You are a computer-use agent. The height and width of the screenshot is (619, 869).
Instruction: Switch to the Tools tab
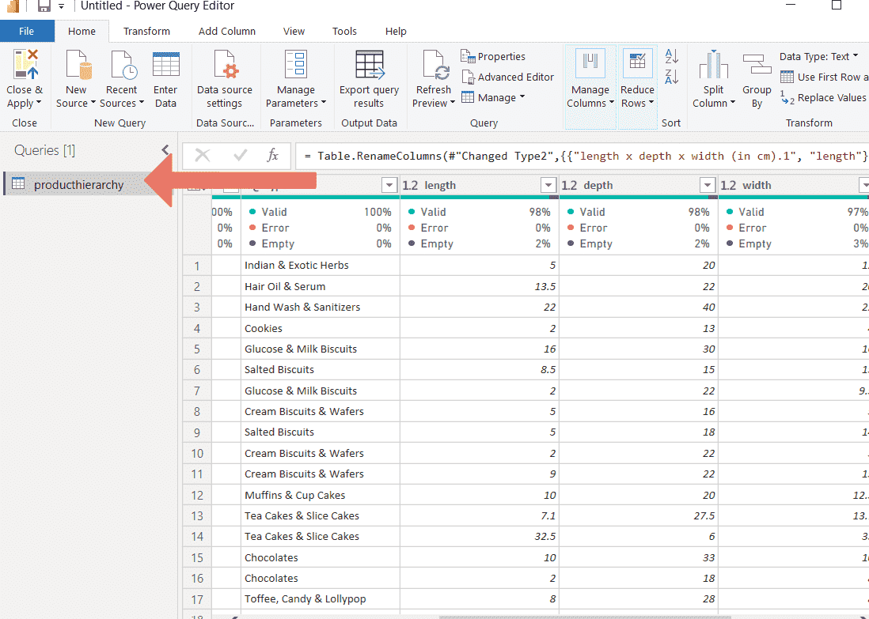point(344,32)
